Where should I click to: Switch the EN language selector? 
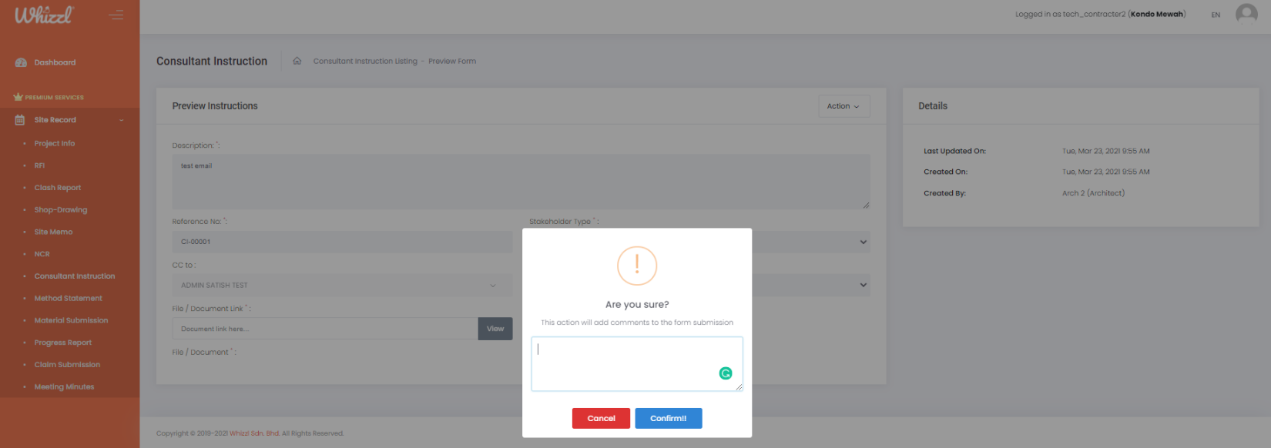1216,15
